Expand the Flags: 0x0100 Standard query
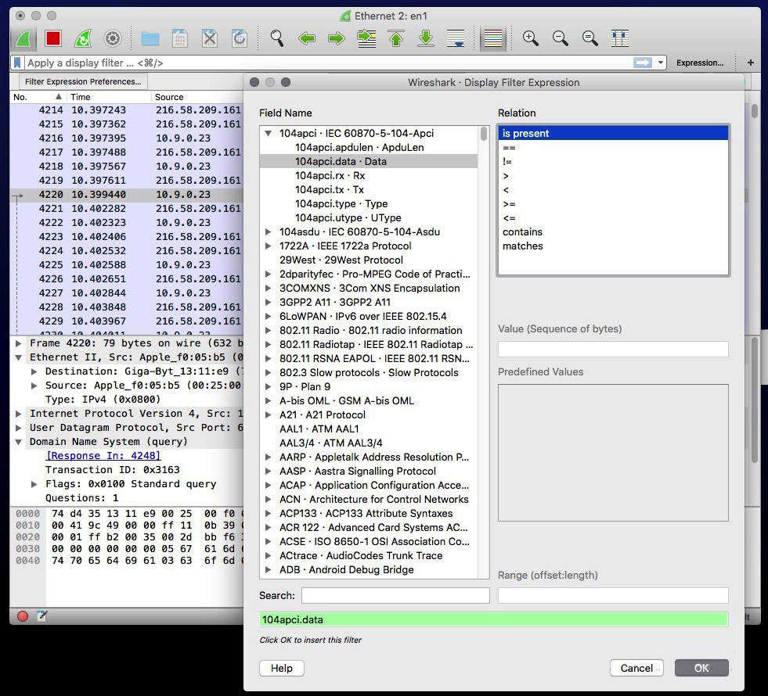The height and width of the screenshot is (696, 768). [34, 484]
